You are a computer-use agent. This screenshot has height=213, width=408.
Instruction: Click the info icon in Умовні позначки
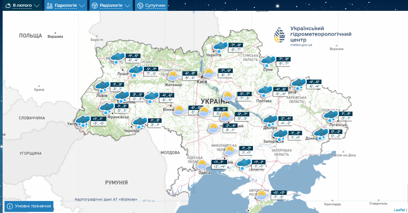point(10,206)
